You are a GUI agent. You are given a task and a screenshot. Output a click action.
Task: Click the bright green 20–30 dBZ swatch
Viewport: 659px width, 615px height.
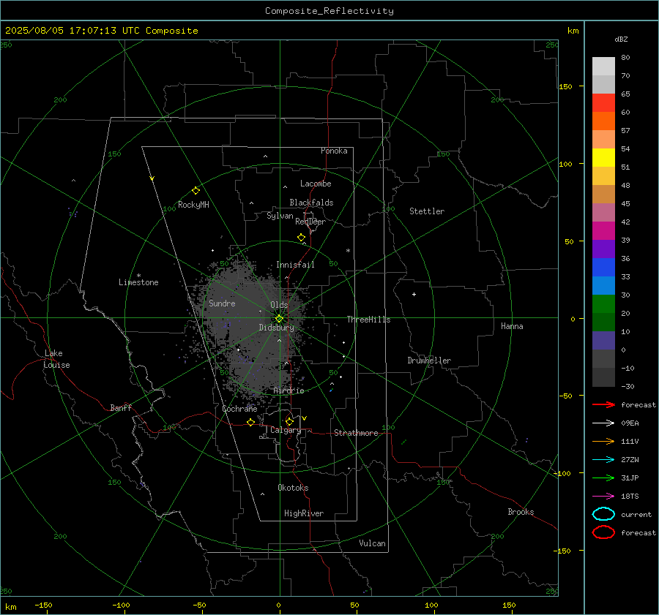point(603,303)
